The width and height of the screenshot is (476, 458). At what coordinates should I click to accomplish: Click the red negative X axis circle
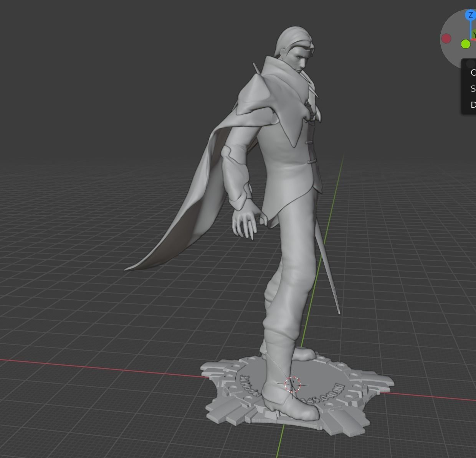(x=446, y=38)
